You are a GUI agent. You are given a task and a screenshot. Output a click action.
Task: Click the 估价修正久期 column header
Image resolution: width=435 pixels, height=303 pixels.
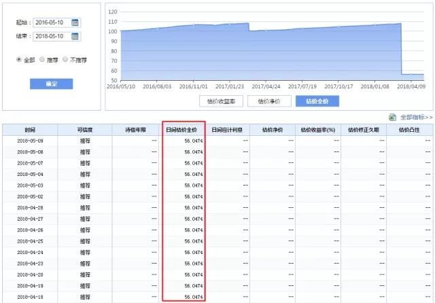pyautogui.click(x=364, y=130)
